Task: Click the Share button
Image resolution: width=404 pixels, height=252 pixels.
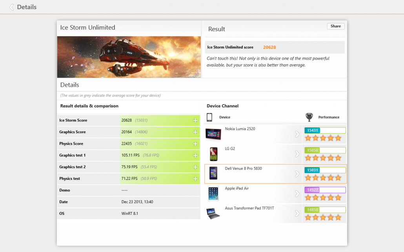Action: pos(335,26)
